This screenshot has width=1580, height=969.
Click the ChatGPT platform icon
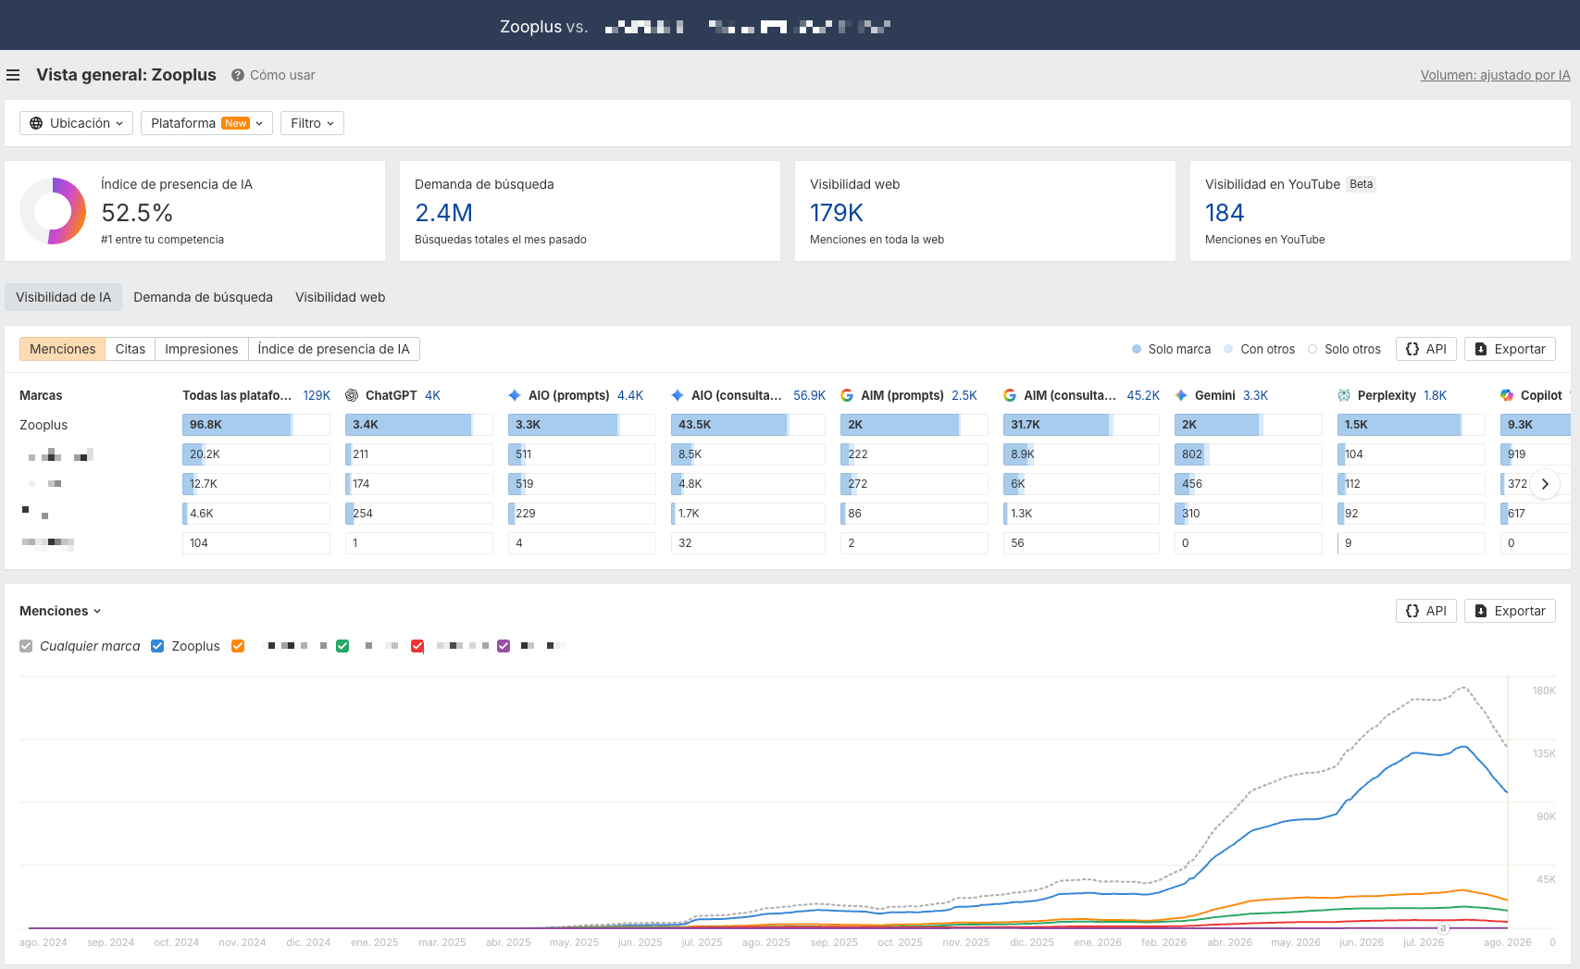(x=352, y=395)
